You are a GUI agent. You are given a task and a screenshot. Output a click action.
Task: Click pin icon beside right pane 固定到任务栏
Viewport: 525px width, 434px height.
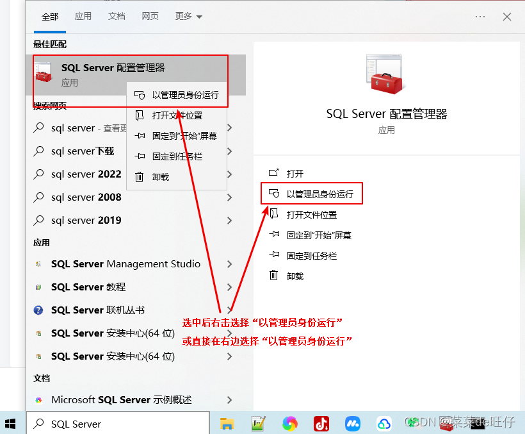274,255
